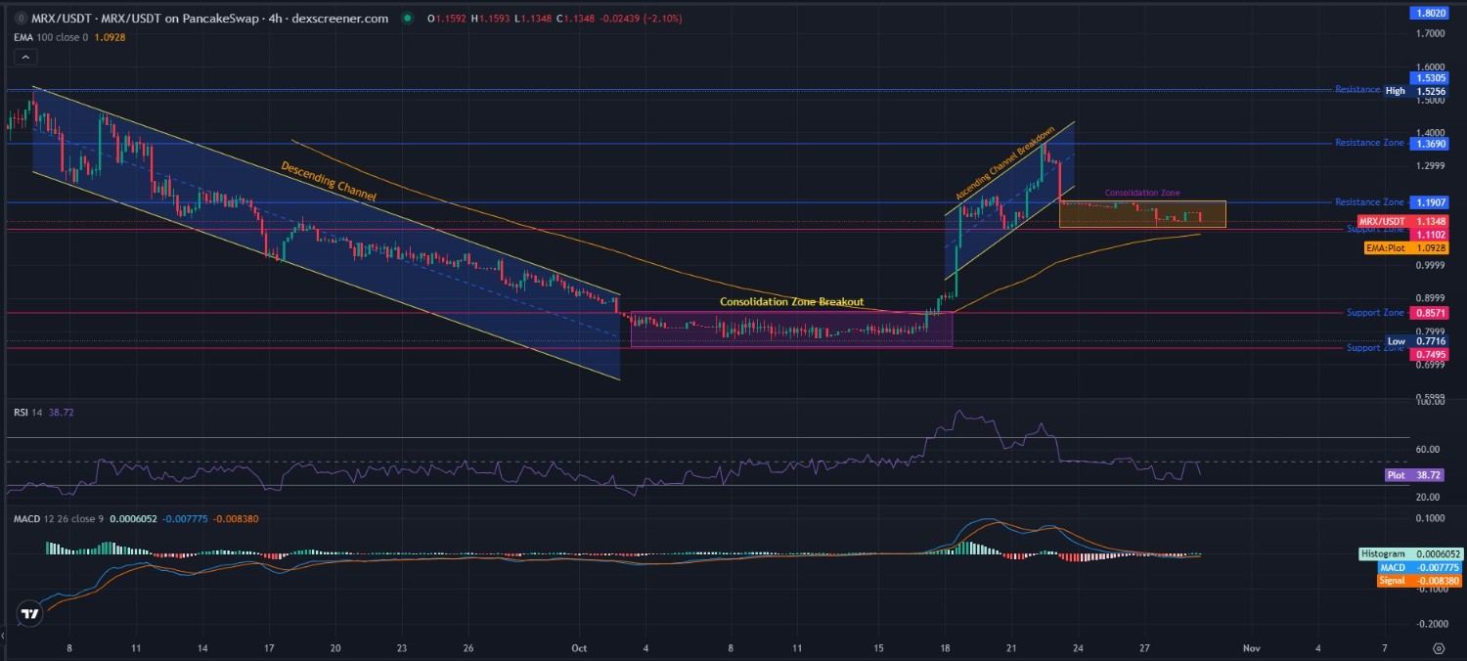Click the 18 date label on time axis
This screenshot has height=661, width=1467.
click(945, 647)
